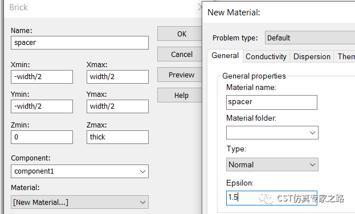355x214 pixels.
Task: Preview the brick shape
Action: click(179, 75)
